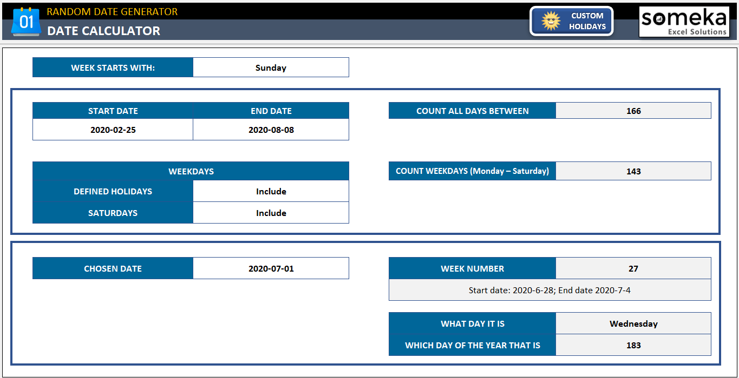The height and width of the screenshot is (378, 739).
Task: Click the Chosen Date field 2020-07-01
Action: (x=271, y=268)
